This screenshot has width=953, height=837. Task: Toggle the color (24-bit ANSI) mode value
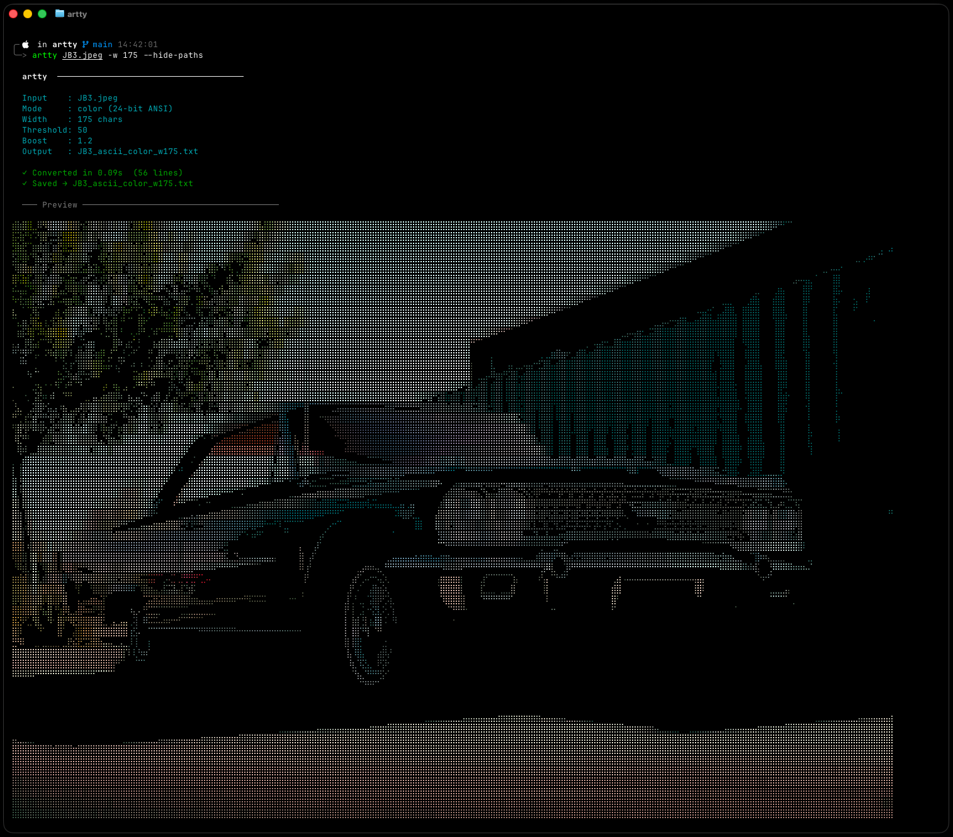126,108
